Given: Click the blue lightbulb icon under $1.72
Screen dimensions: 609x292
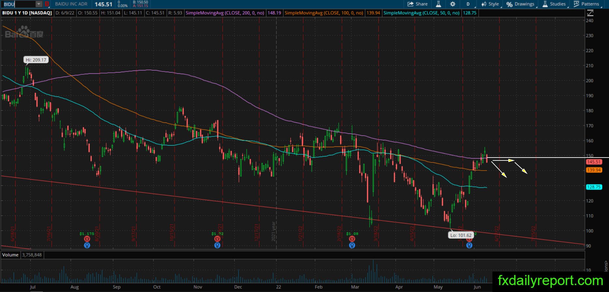Looking at the screenshot, I should tap(217, 245).
